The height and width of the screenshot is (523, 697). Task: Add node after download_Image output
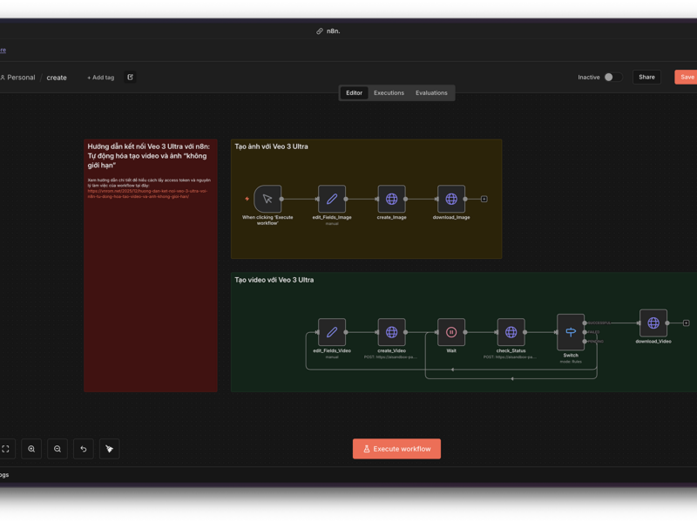coord(484,199)
